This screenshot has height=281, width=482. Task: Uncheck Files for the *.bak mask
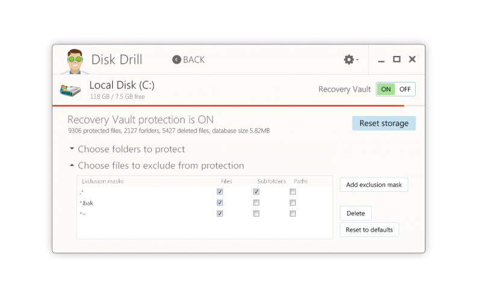[220, 203]
